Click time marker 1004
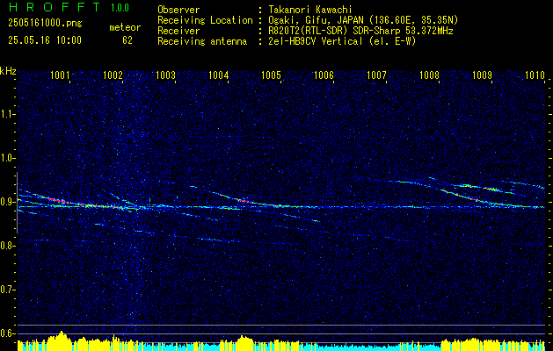 coord(219,75)
